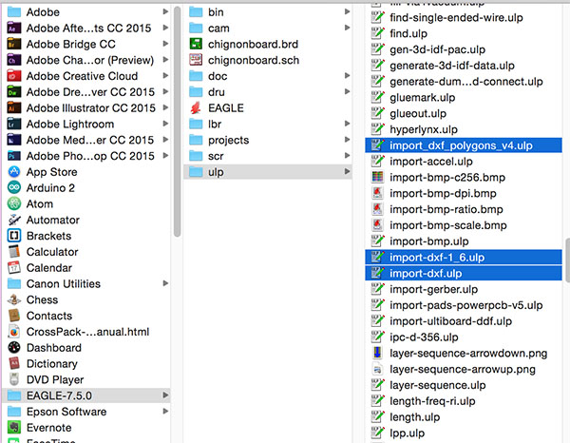Expand the Adobe folder arrow

(x=165, y=11)
